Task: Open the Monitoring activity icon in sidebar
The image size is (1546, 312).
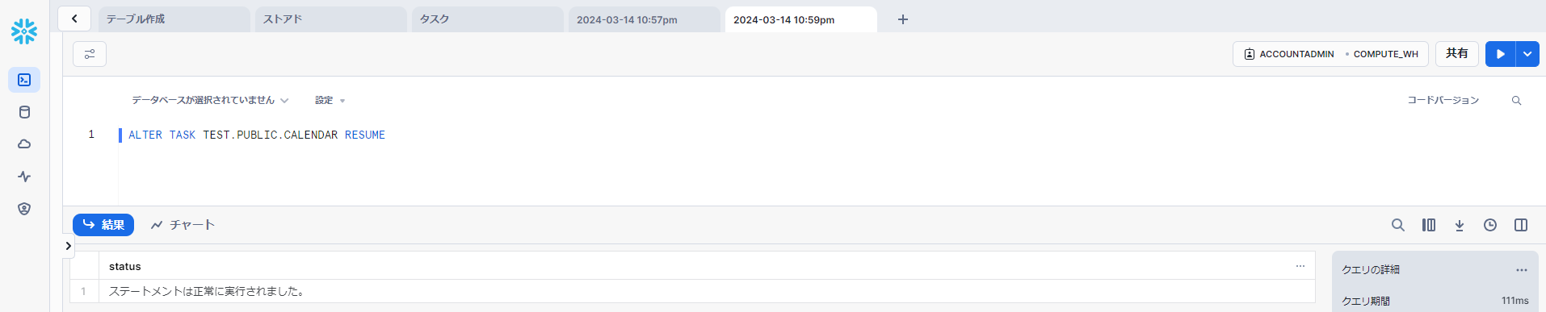Action: 24,177
